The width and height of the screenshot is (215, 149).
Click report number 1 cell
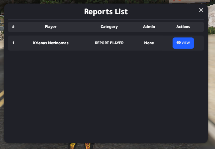[x=13, y=43]
